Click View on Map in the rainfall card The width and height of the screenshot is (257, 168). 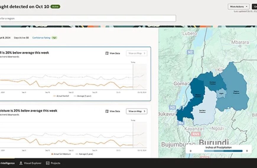[x=136, y=53]
